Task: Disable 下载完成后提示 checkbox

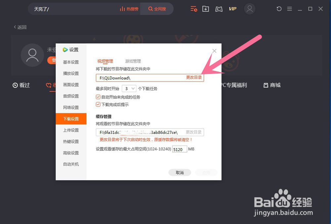Action: tap(98, 104)
